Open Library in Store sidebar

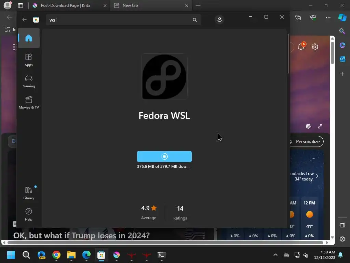(29, 193)
